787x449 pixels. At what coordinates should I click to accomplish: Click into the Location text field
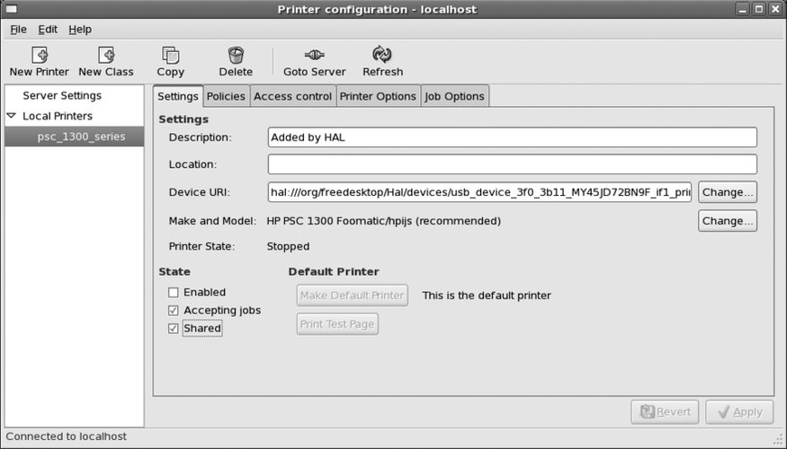[512, 164]
